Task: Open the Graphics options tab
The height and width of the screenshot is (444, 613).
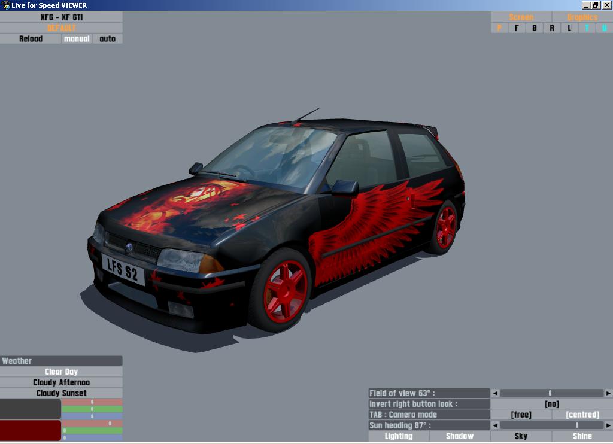Action: [582, 17]
